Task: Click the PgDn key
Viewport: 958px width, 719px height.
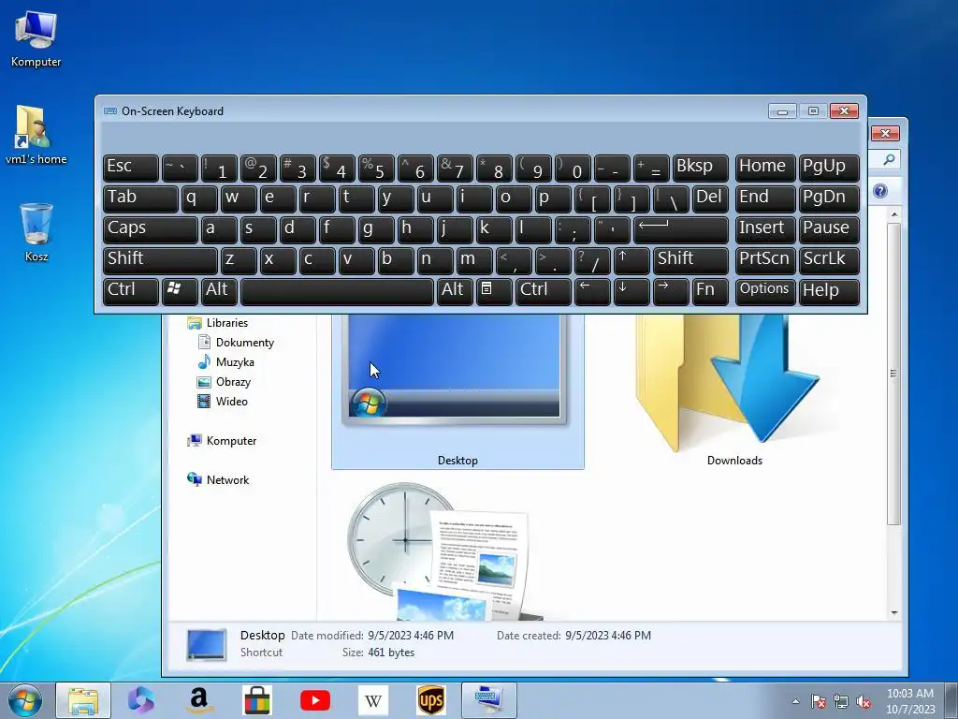Action: tap(829, 199)
